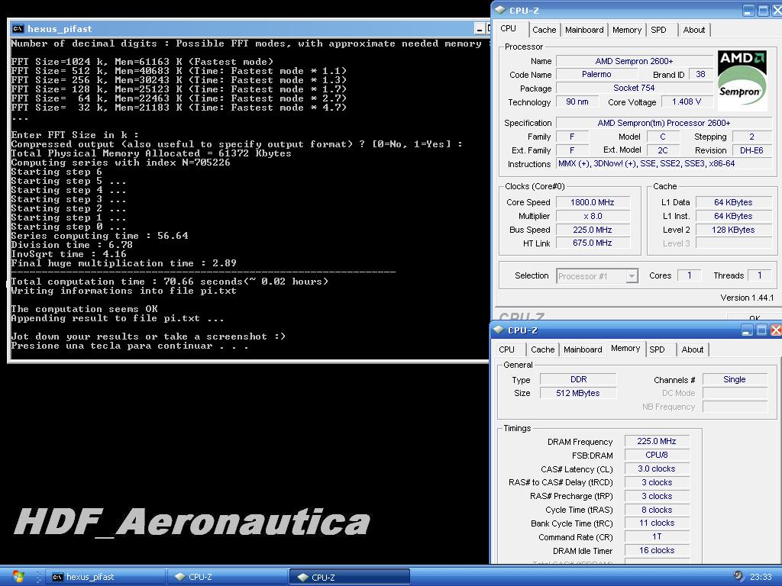
Task: Click the Series computing time 56.64 line
Action: tap(100, 236)
